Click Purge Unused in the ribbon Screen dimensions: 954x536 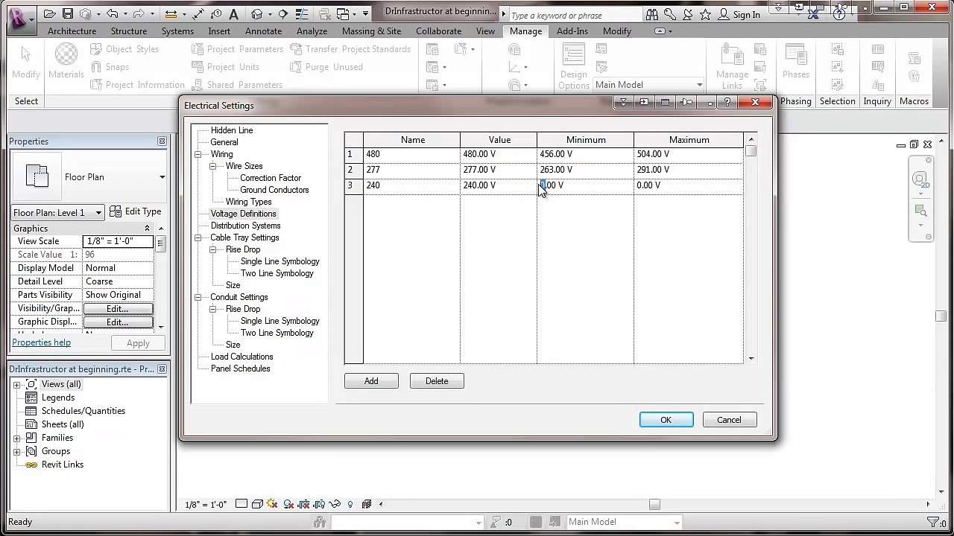click(326, 67)
